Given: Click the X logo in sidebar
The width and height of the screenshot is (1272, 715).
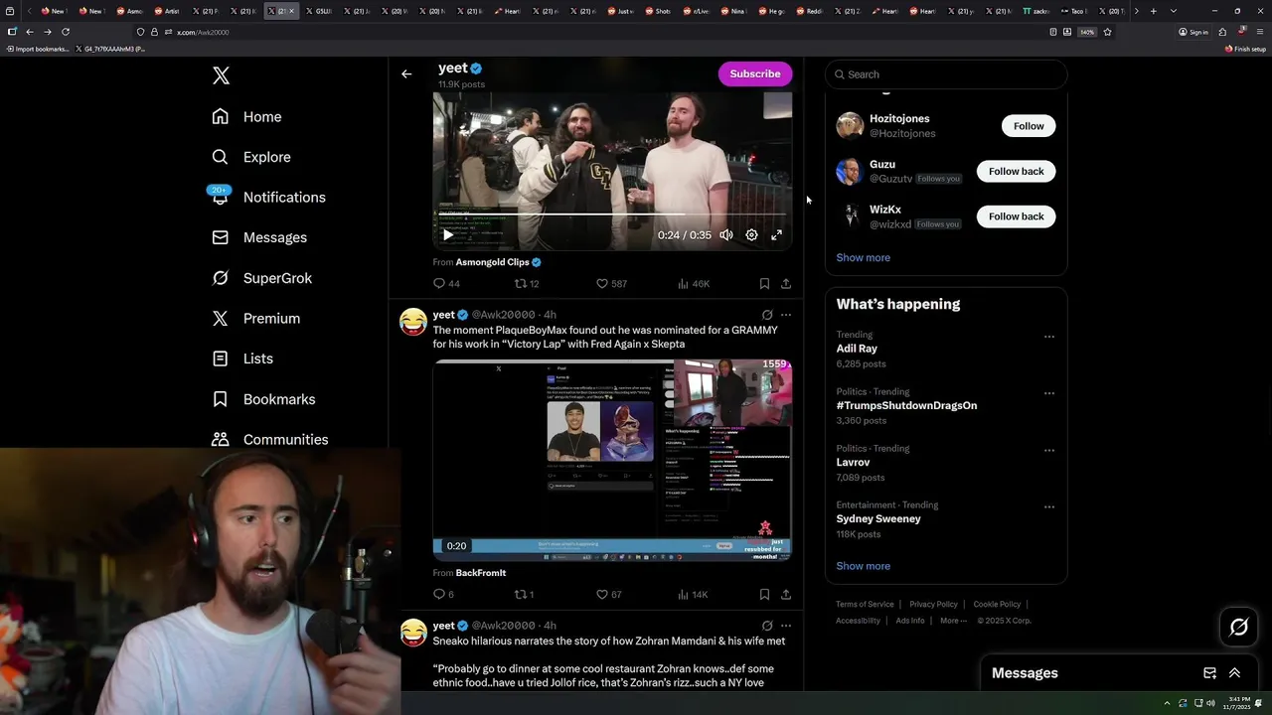Looking at the screenshot, I should pyautogui.click(x=221, y=75).
